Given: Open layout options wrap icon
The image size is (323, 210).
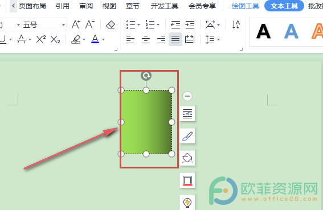Looking at the screenshot, I should coord(187,114).
